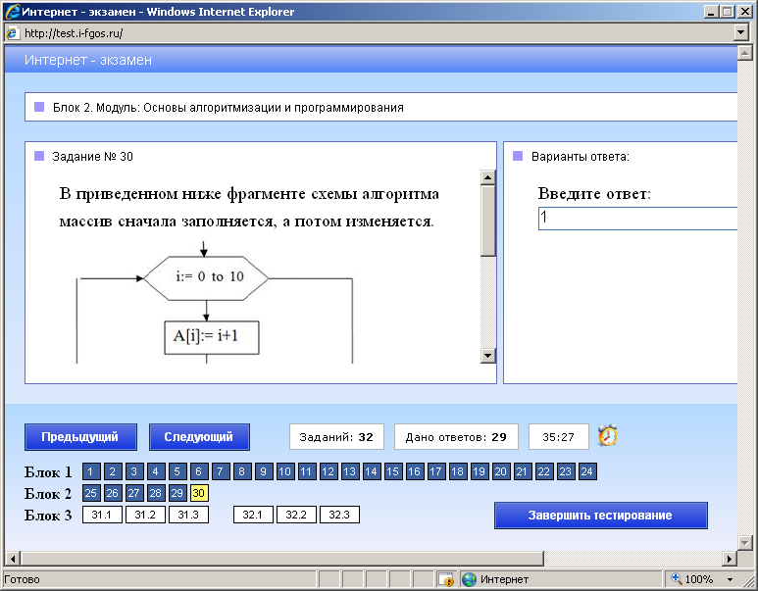Click the popup blocker warning icon in status bar

[x=446, y=579]
